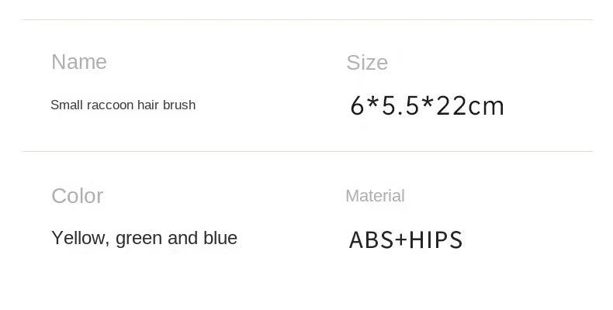
Task: Select the Yellow, green and blue text
Action: (144, 238)
